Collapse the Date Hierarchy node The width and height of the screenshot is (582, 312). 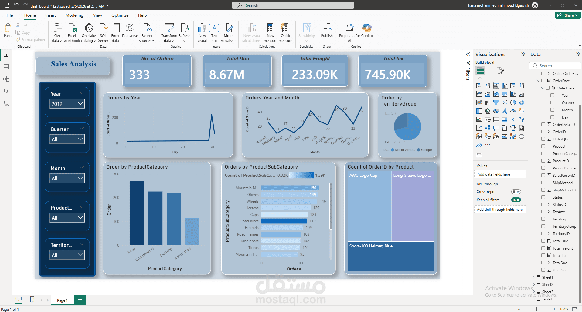click(543, 88)
